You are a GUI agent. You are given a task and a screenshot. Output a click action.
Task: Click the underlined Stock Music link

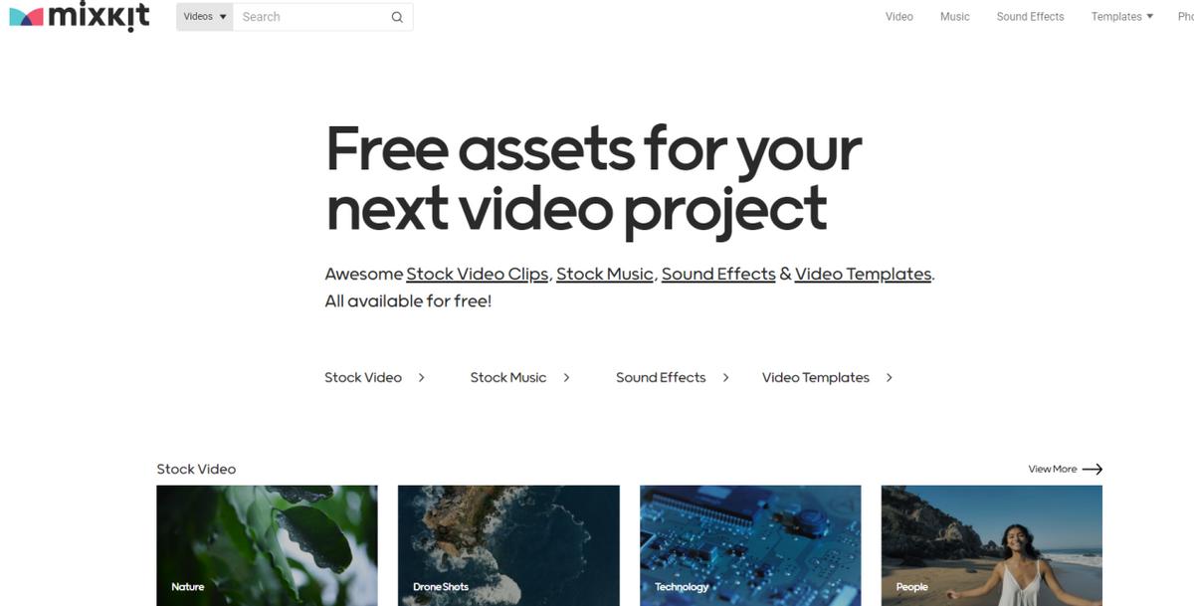pos(605,274)
